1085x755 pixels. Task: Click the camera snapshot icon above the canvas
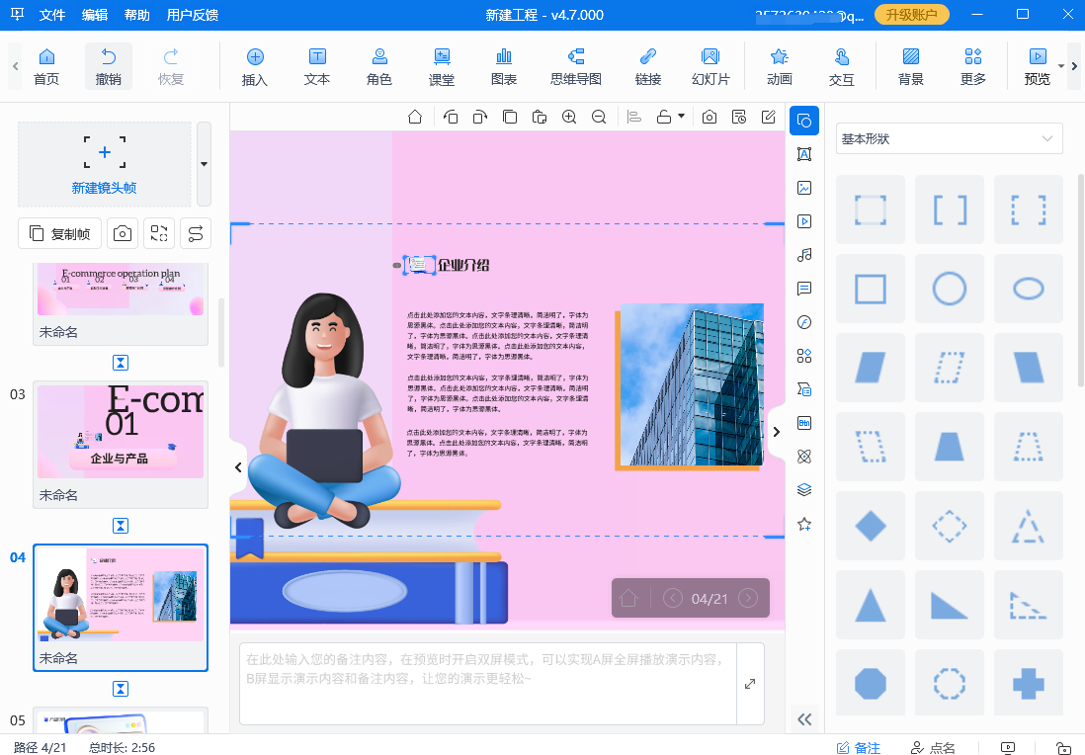(x=708, y=116)
